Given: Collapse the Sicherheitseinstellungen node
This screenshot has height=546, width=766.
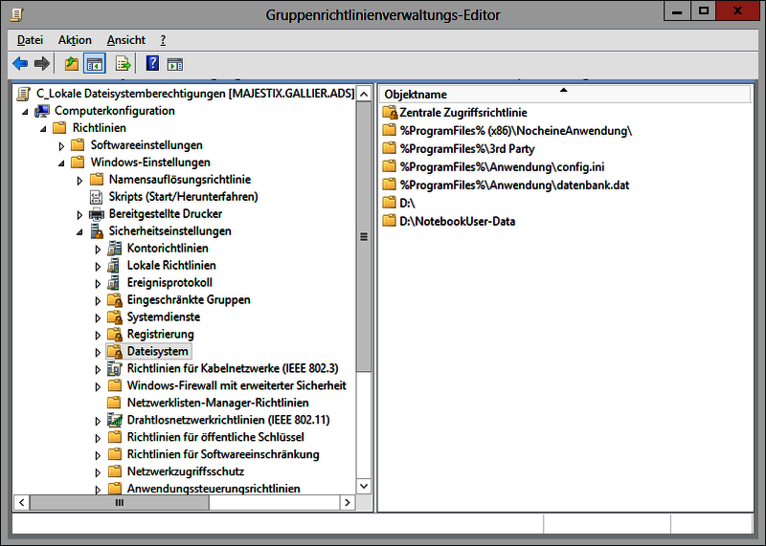Looking at the screenshot, I should (x=79, y=231).
